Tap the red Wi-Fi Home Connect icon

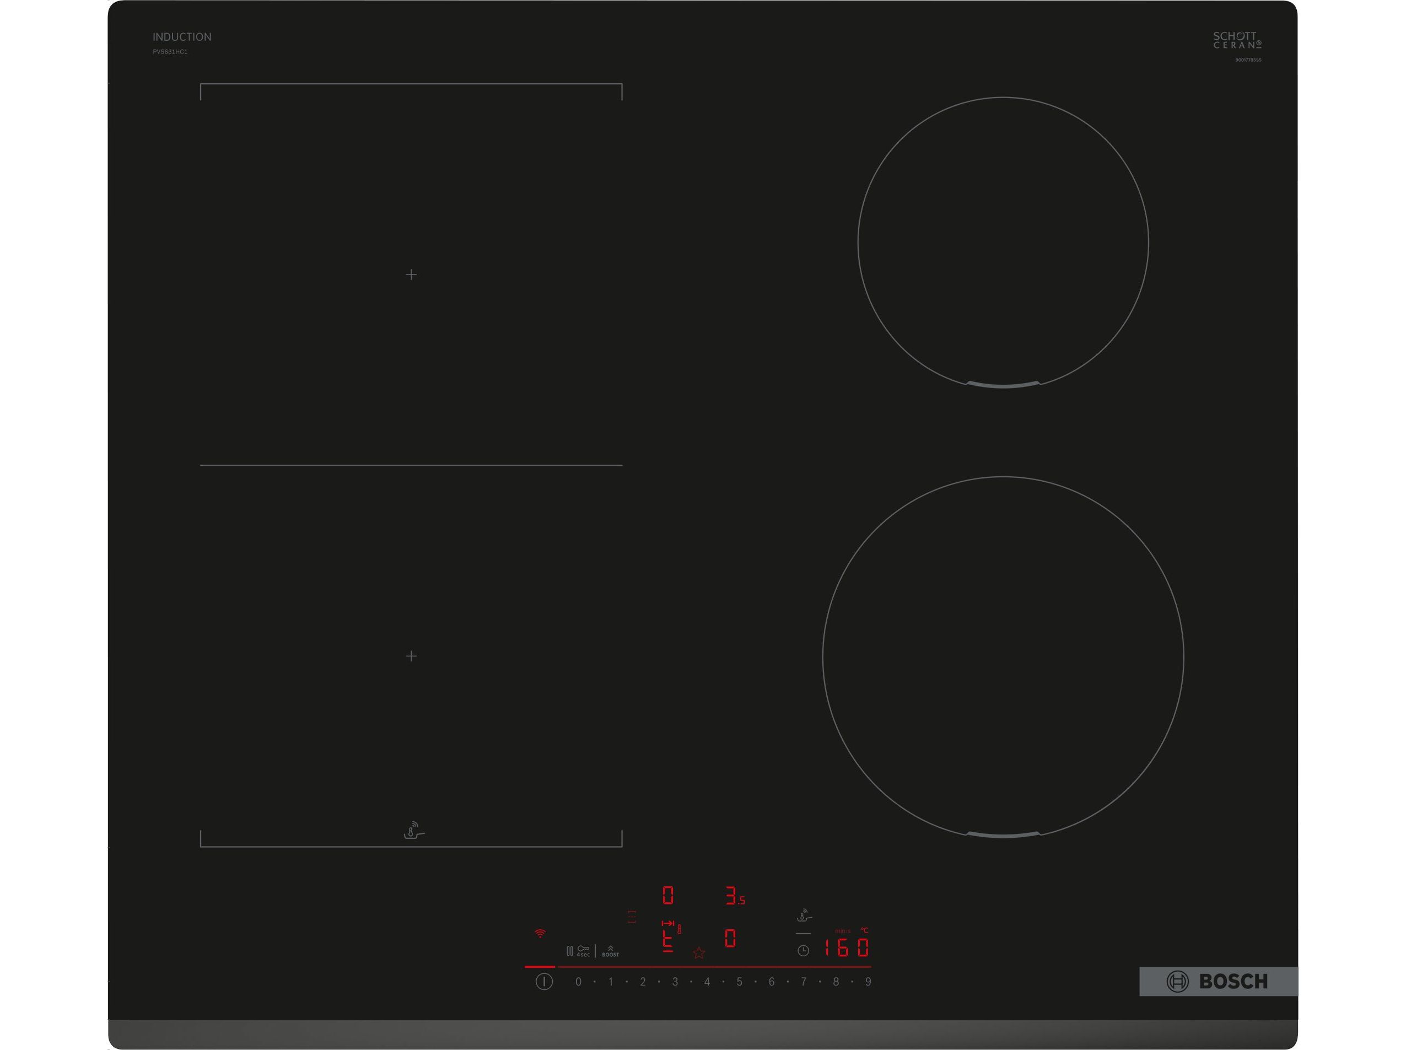click(540, 934)
